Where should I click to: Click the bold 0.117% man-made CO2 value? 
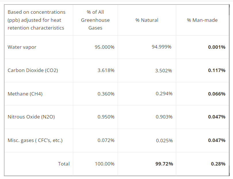point(217,70)
